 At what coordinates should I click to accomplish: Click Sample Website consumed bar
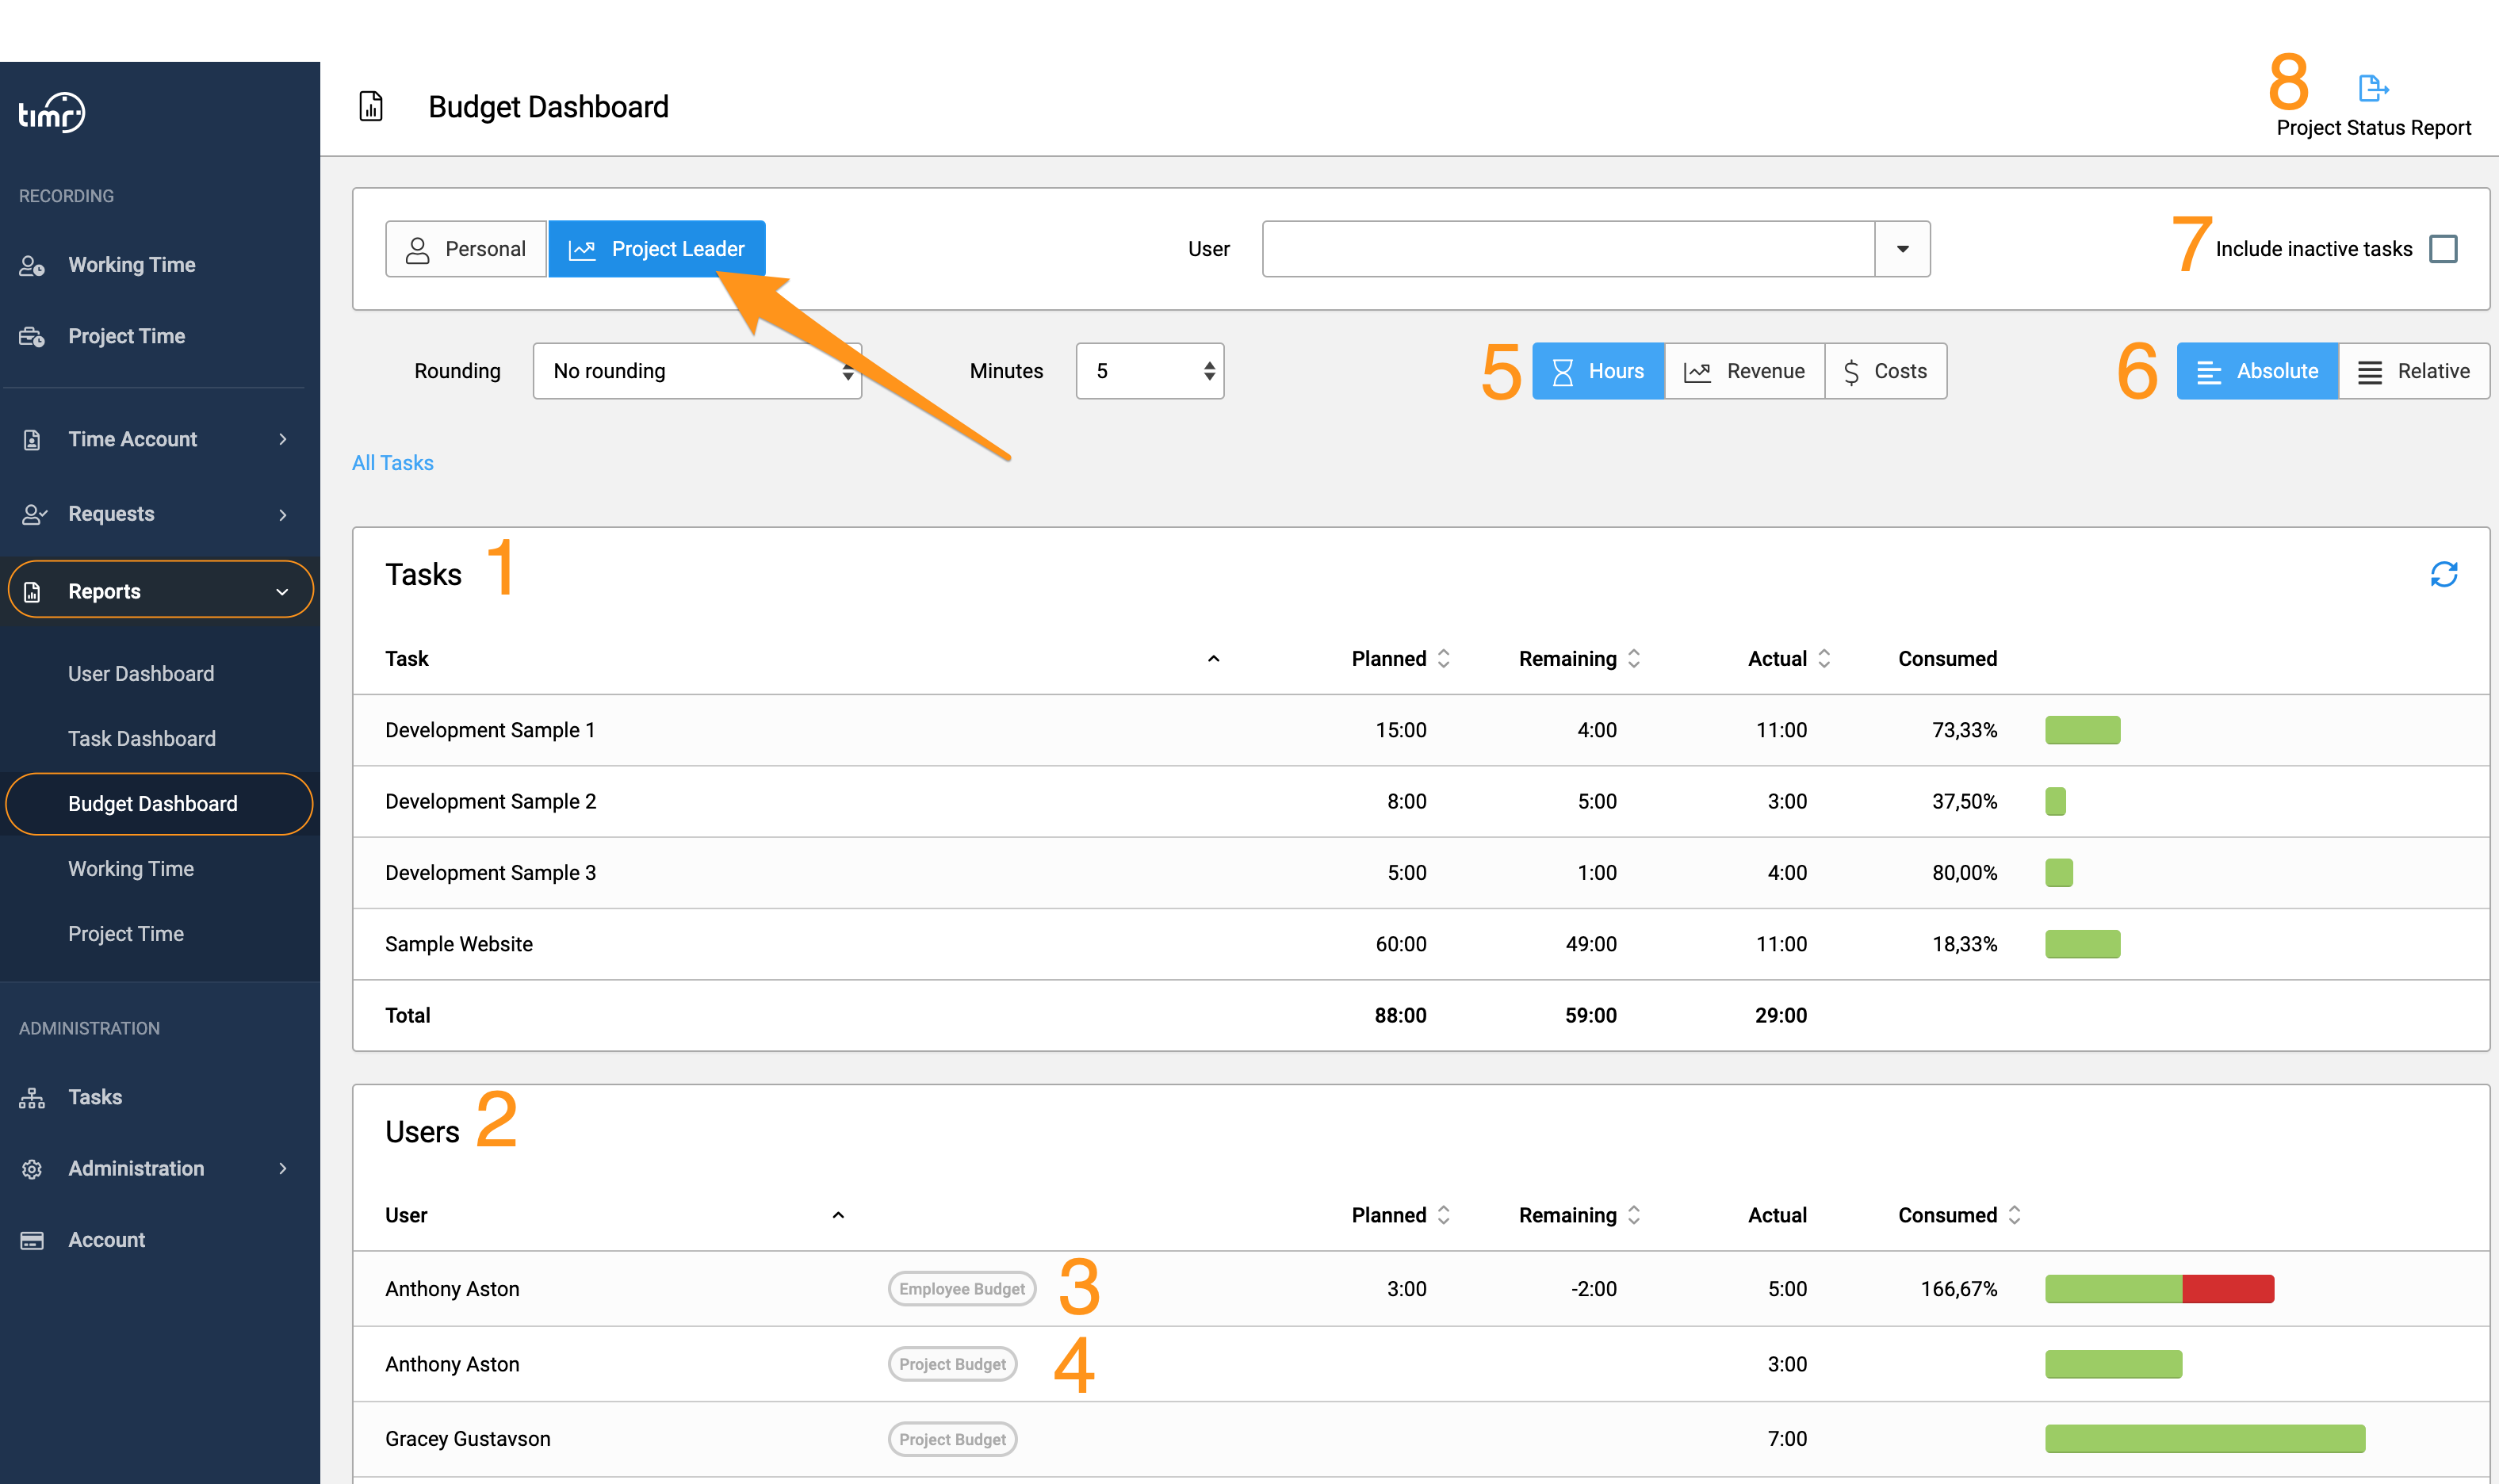[x=2082, y=944]
